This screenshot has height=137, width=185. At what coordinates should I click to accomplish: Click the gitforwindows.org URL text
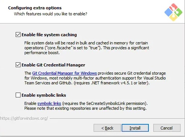click(x=24, y=118)
